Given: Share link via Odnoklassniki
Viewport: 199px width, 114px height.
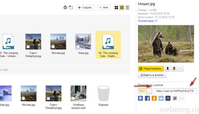Looking at the screenshot, I should tap(154, 98).
